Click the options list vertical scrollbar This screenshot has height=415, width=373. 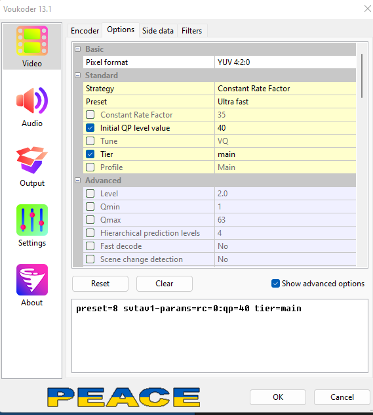(362, 76)
